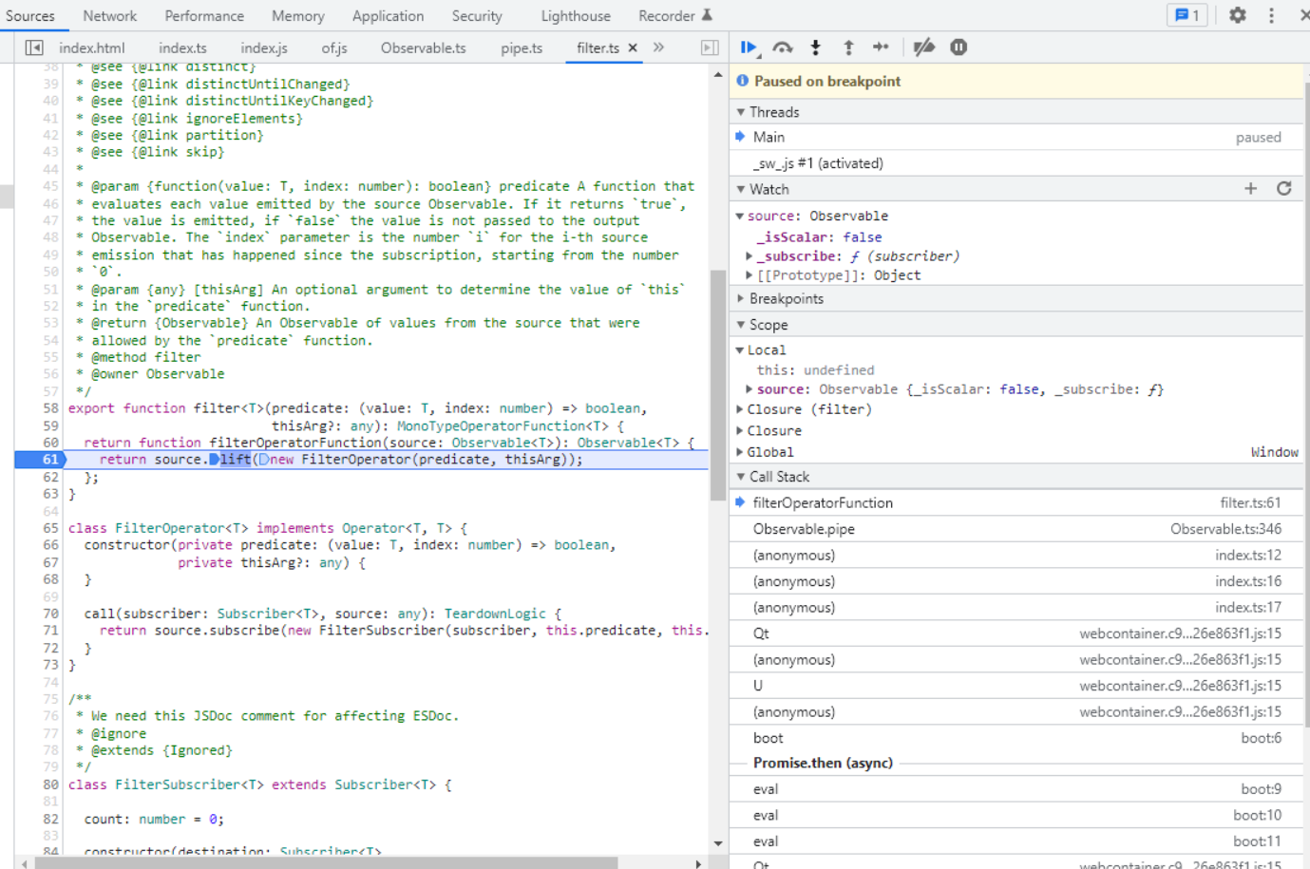Switch to Network panel

[109, 16]
